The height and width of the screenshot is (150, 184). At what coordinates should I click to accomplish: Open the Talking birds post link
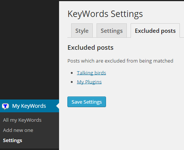[91, 73]
